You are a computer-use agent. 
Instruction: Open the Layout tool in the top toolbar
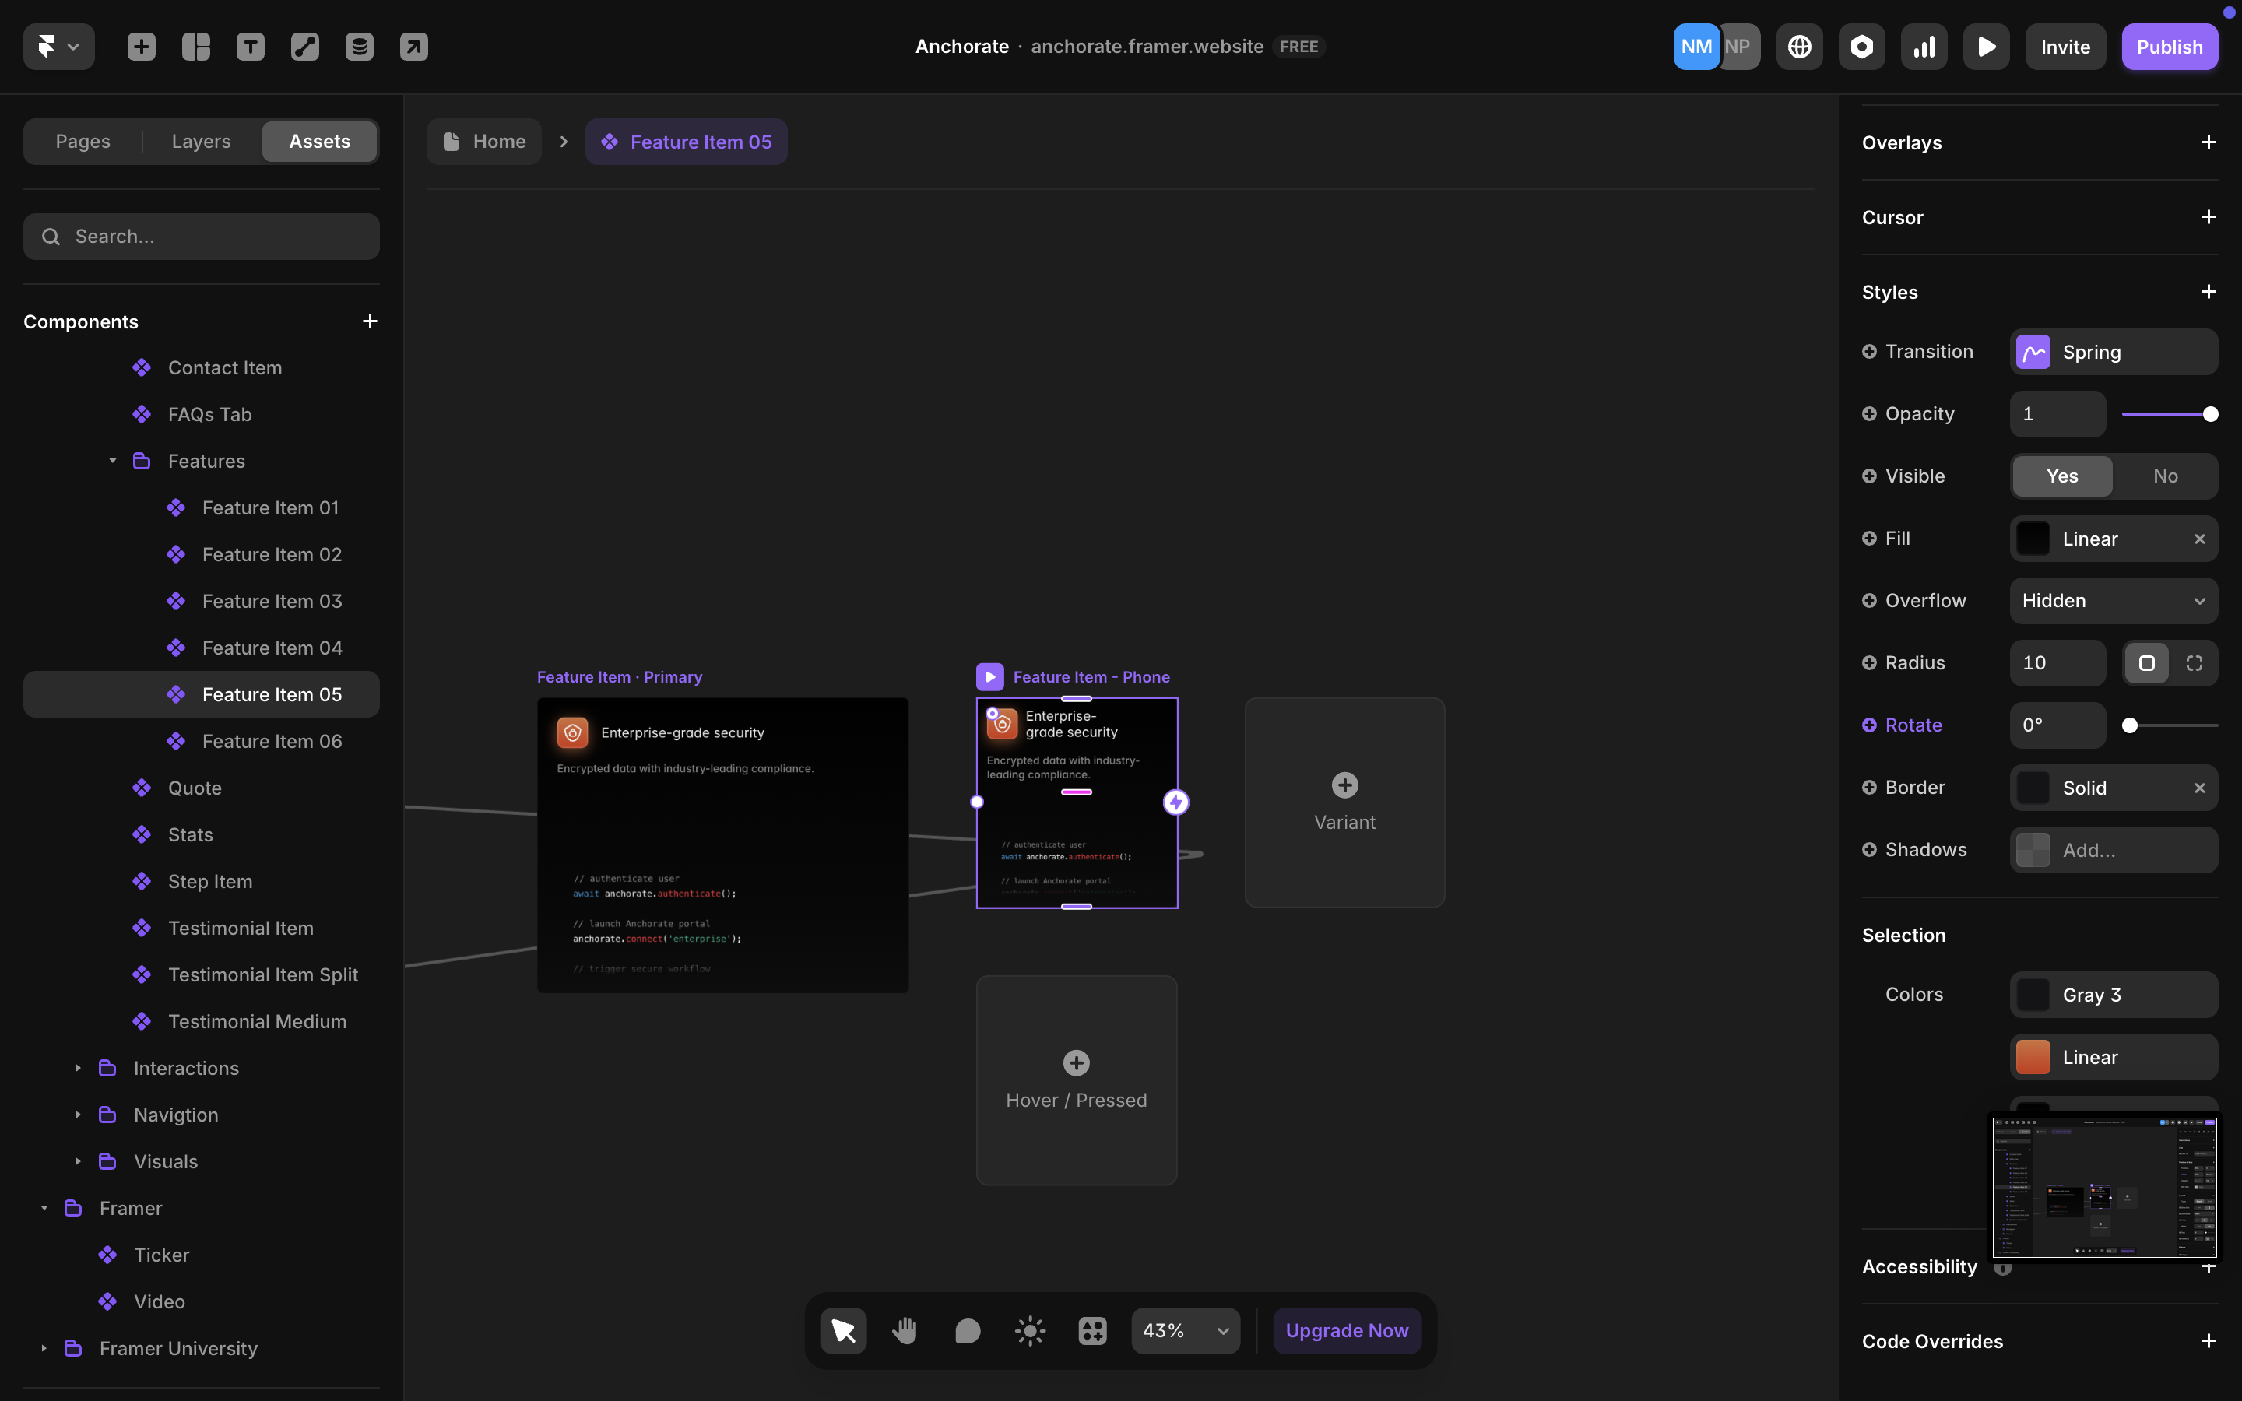click(x=195, y=45)
